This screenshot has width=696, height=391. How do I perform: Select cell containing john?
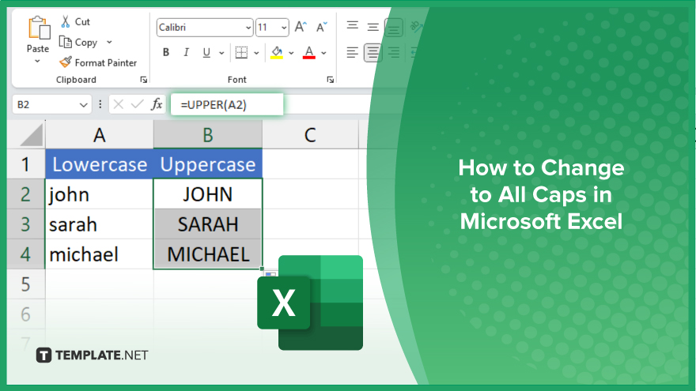(x=100, y=194)
